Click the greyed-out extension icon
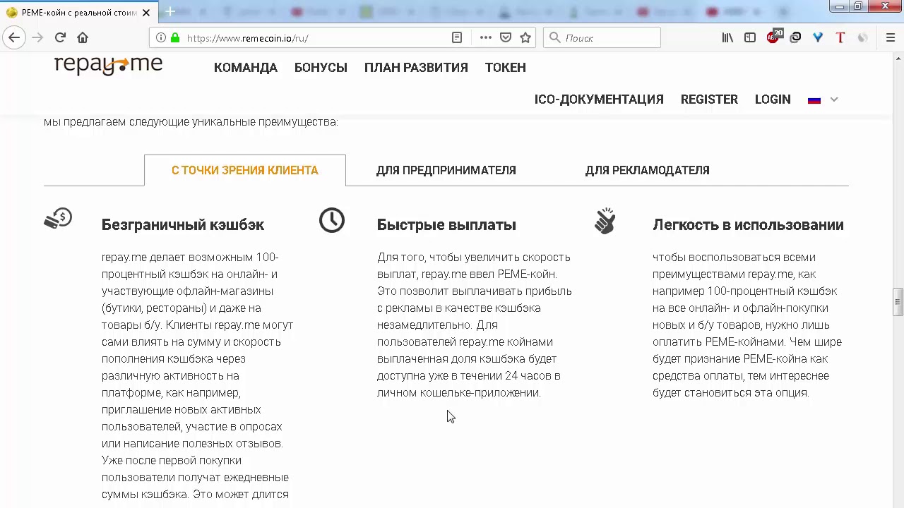The image size is (904, 508). click(863, 38)
